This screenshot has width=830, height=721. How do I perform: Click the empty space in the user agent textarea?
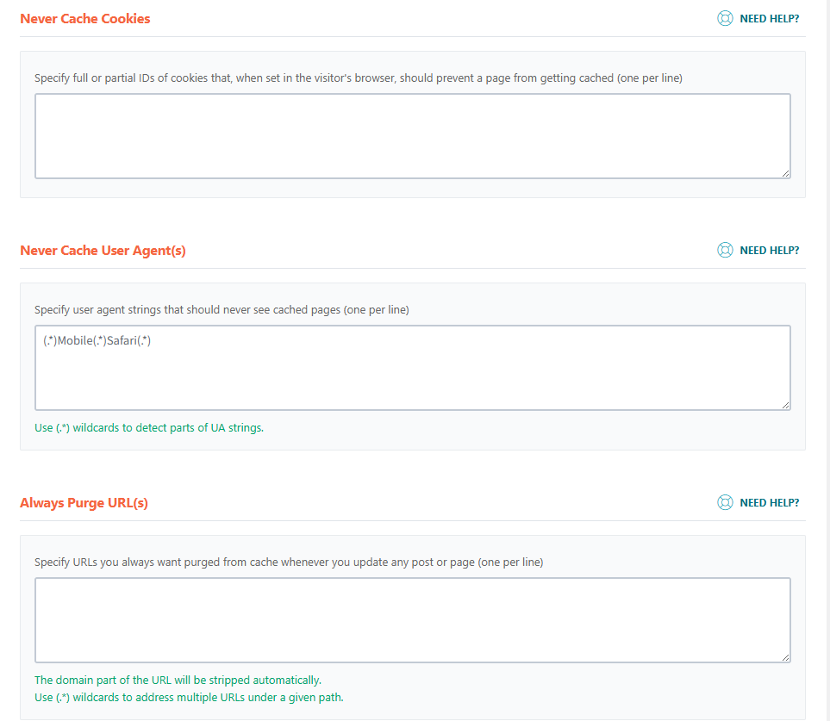pyautogui.click(x=412, y=379)
